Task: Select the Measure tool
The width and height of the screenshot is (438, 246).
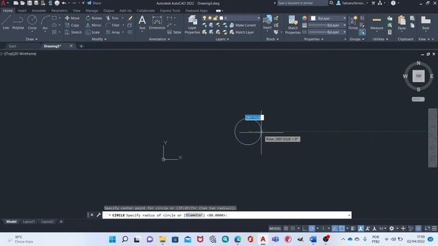Action: [x=376, y=23]
